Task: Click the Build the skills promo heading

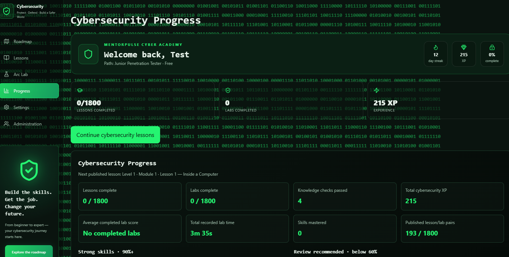Action: (28, 203)
